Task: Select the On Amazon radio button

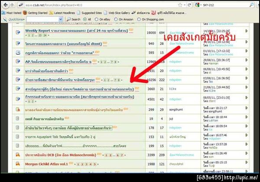Action: click(116, 19)
